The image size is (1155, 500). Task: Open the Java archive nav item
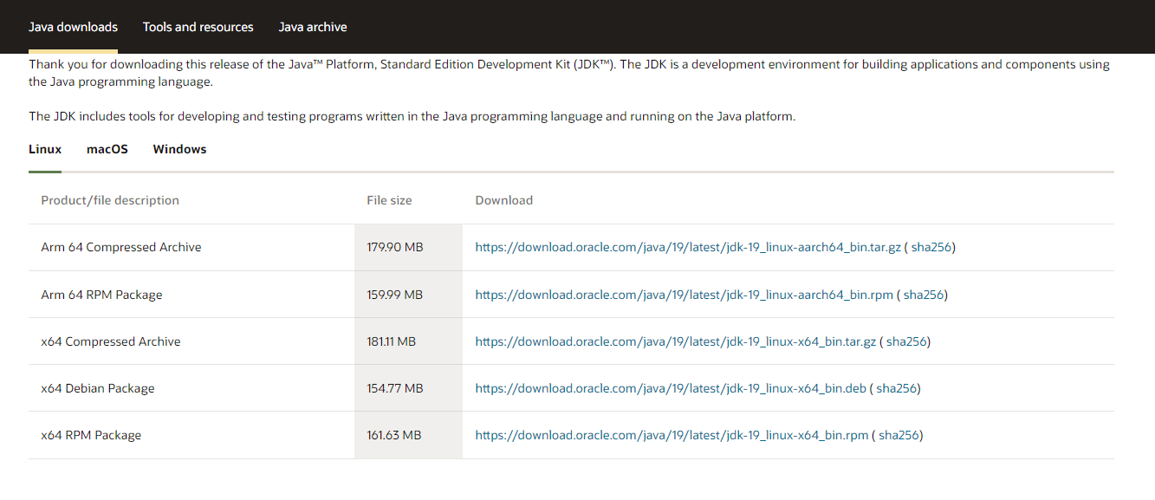(x=313, y=27)
